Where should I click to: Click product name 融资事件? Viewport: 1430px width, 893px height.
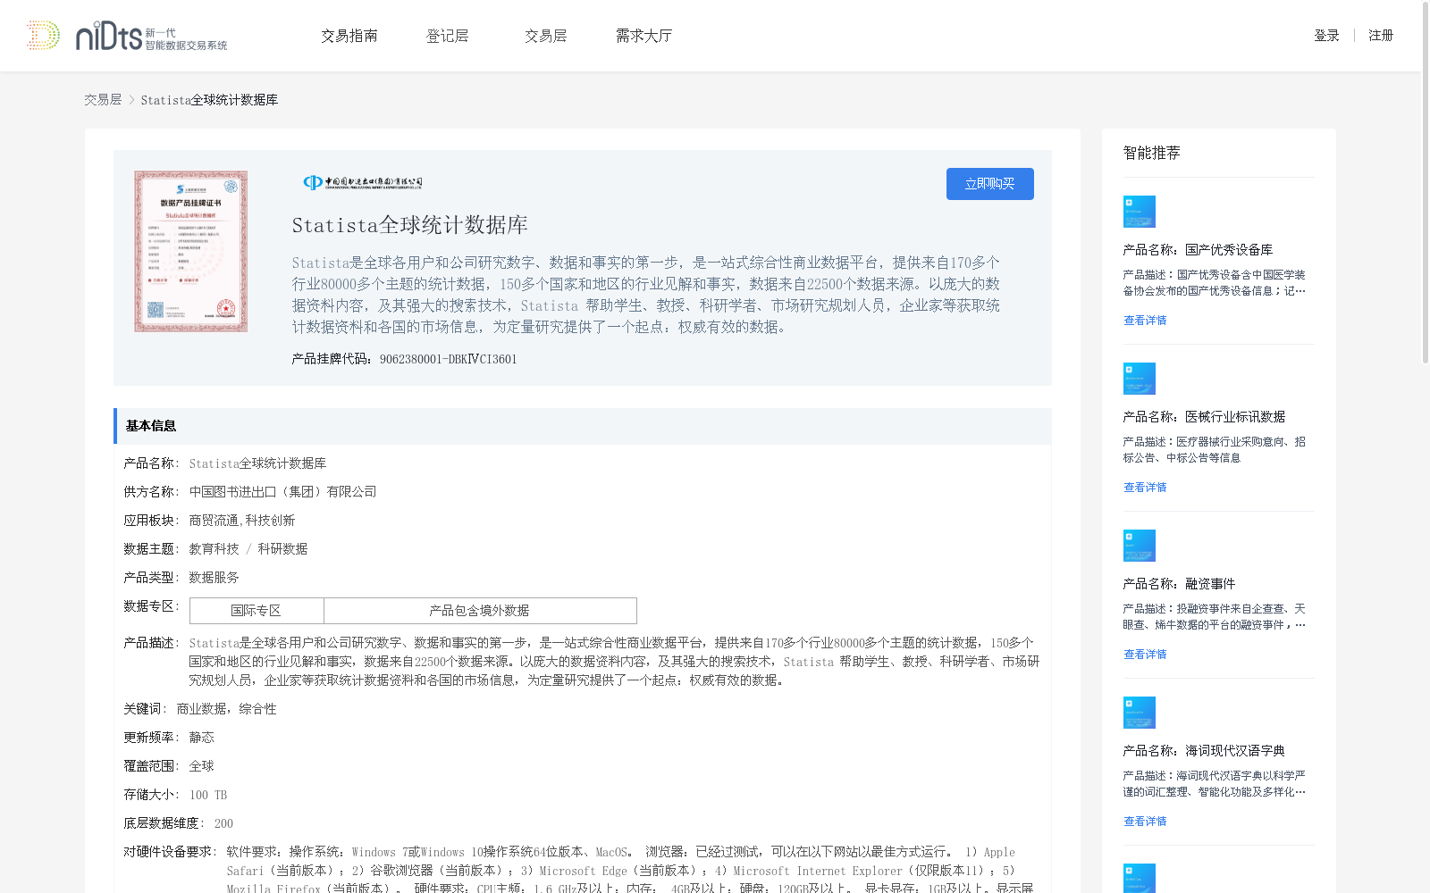coord(1210,584)
